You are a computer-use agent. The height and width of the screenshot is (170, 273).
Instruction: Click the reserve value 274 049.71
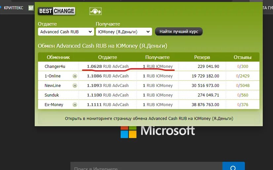[209, 95]
